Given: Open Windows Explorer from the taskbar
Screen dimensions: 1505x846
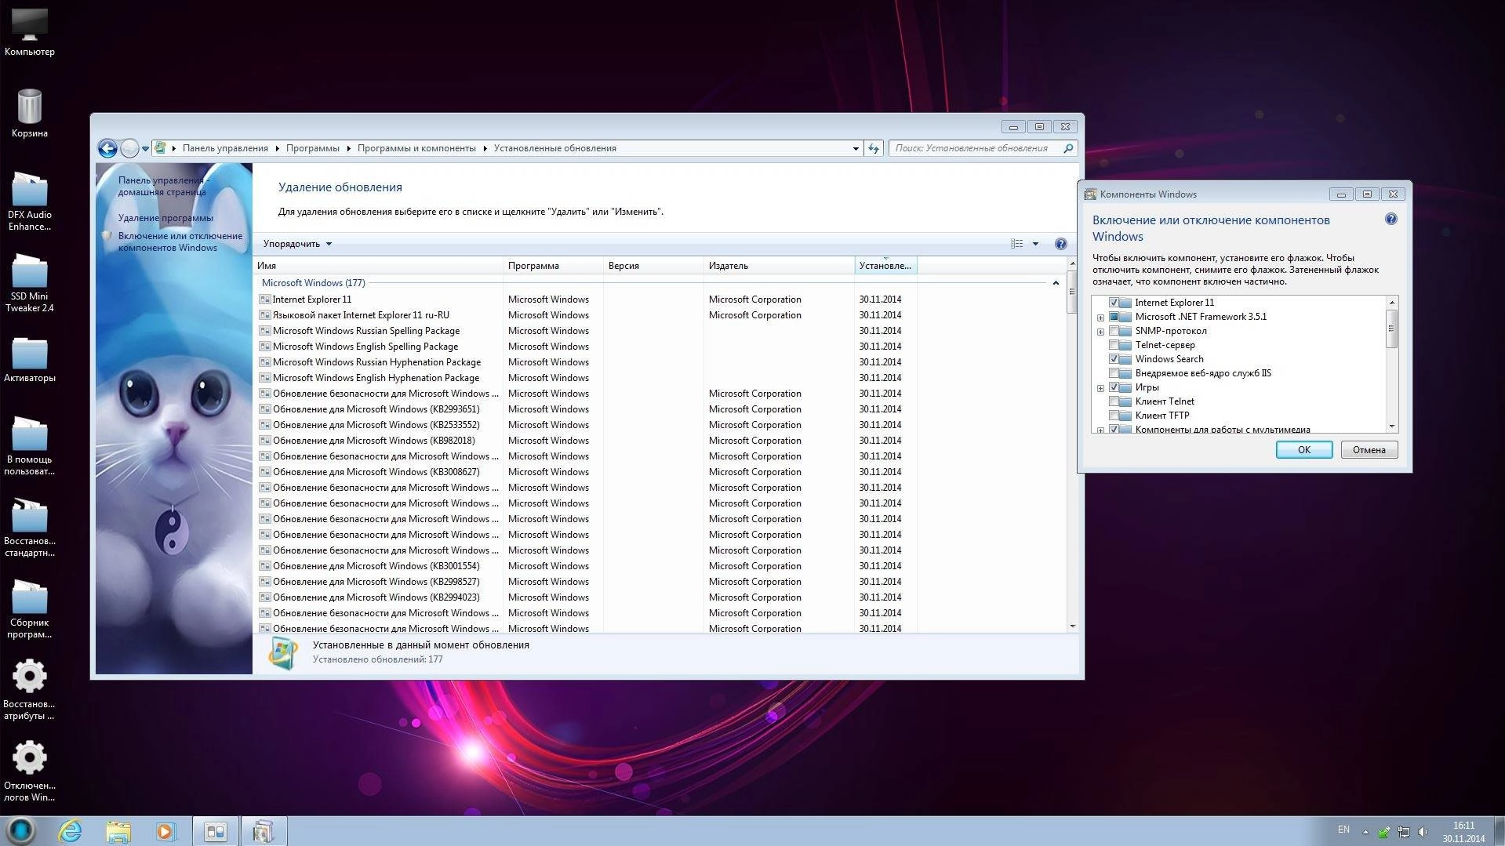Looking at the screenshot, I should point(118,831).
